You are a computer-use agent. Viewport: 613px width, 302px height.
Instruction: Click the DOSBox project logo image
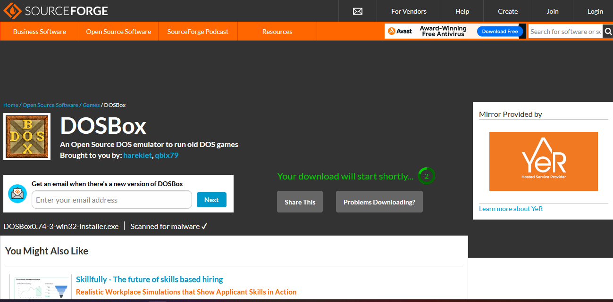click(27, 137)
